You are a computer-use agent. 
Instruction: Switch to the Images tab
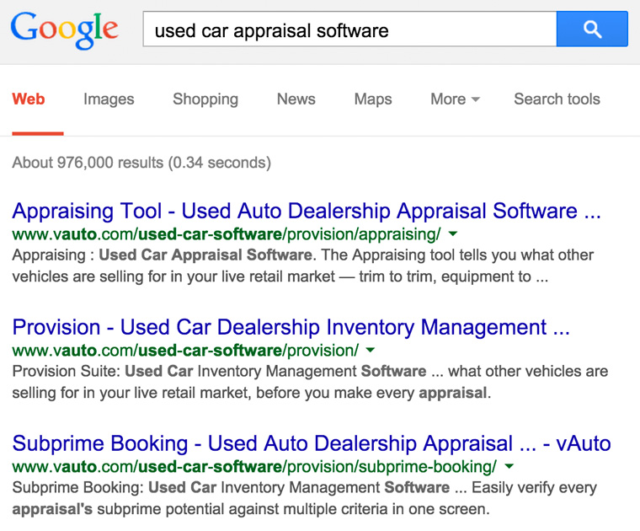109,99
